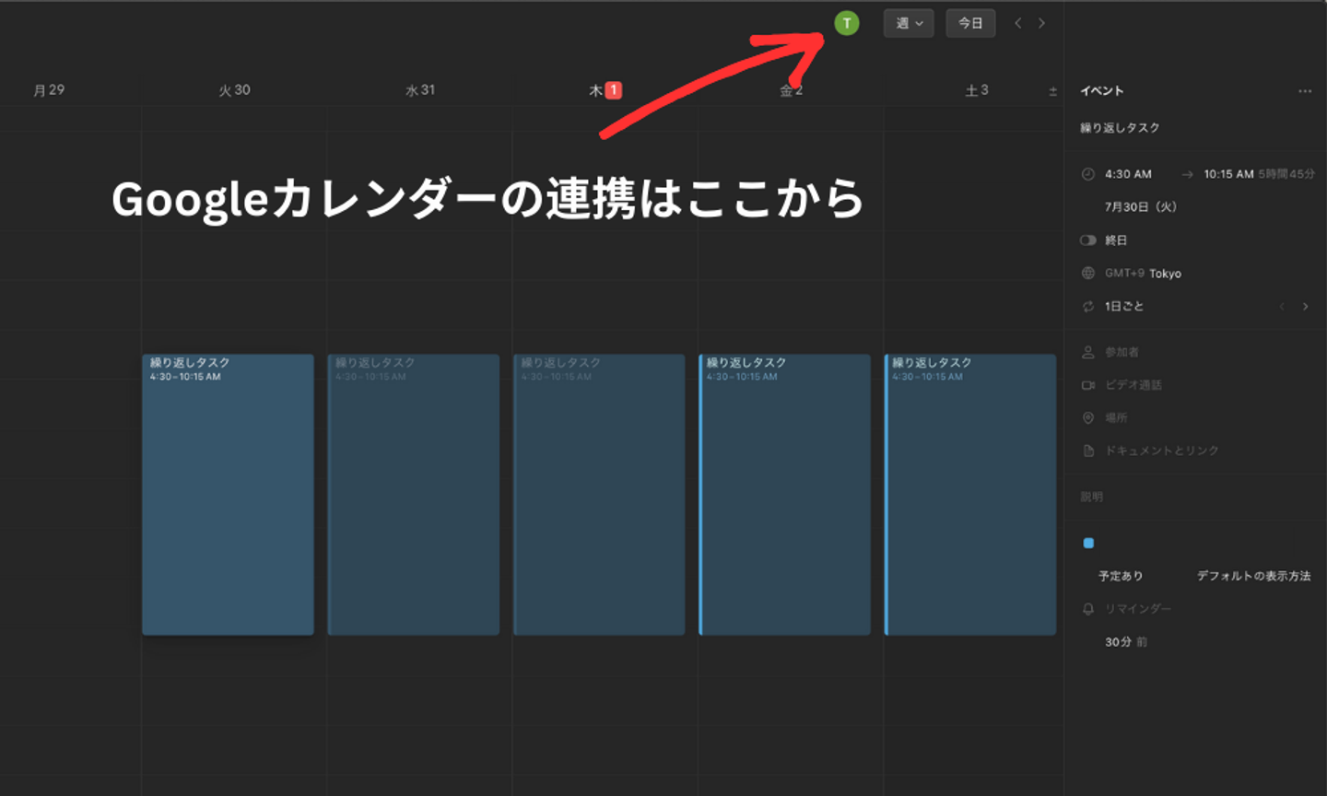Add a video call with ビデオ通話
Viewport: 1327px width, 796px height.
[1133, 385]
